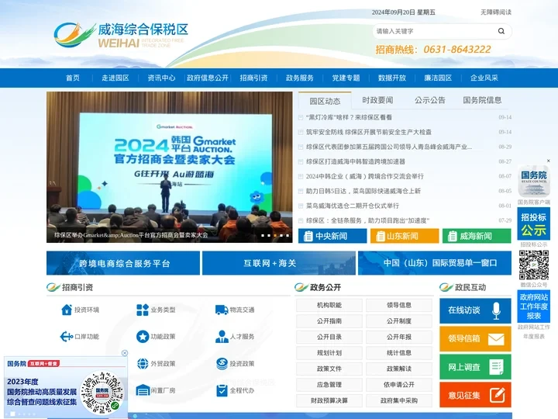Open the 物流交通 truck icon

click(222, 310)
